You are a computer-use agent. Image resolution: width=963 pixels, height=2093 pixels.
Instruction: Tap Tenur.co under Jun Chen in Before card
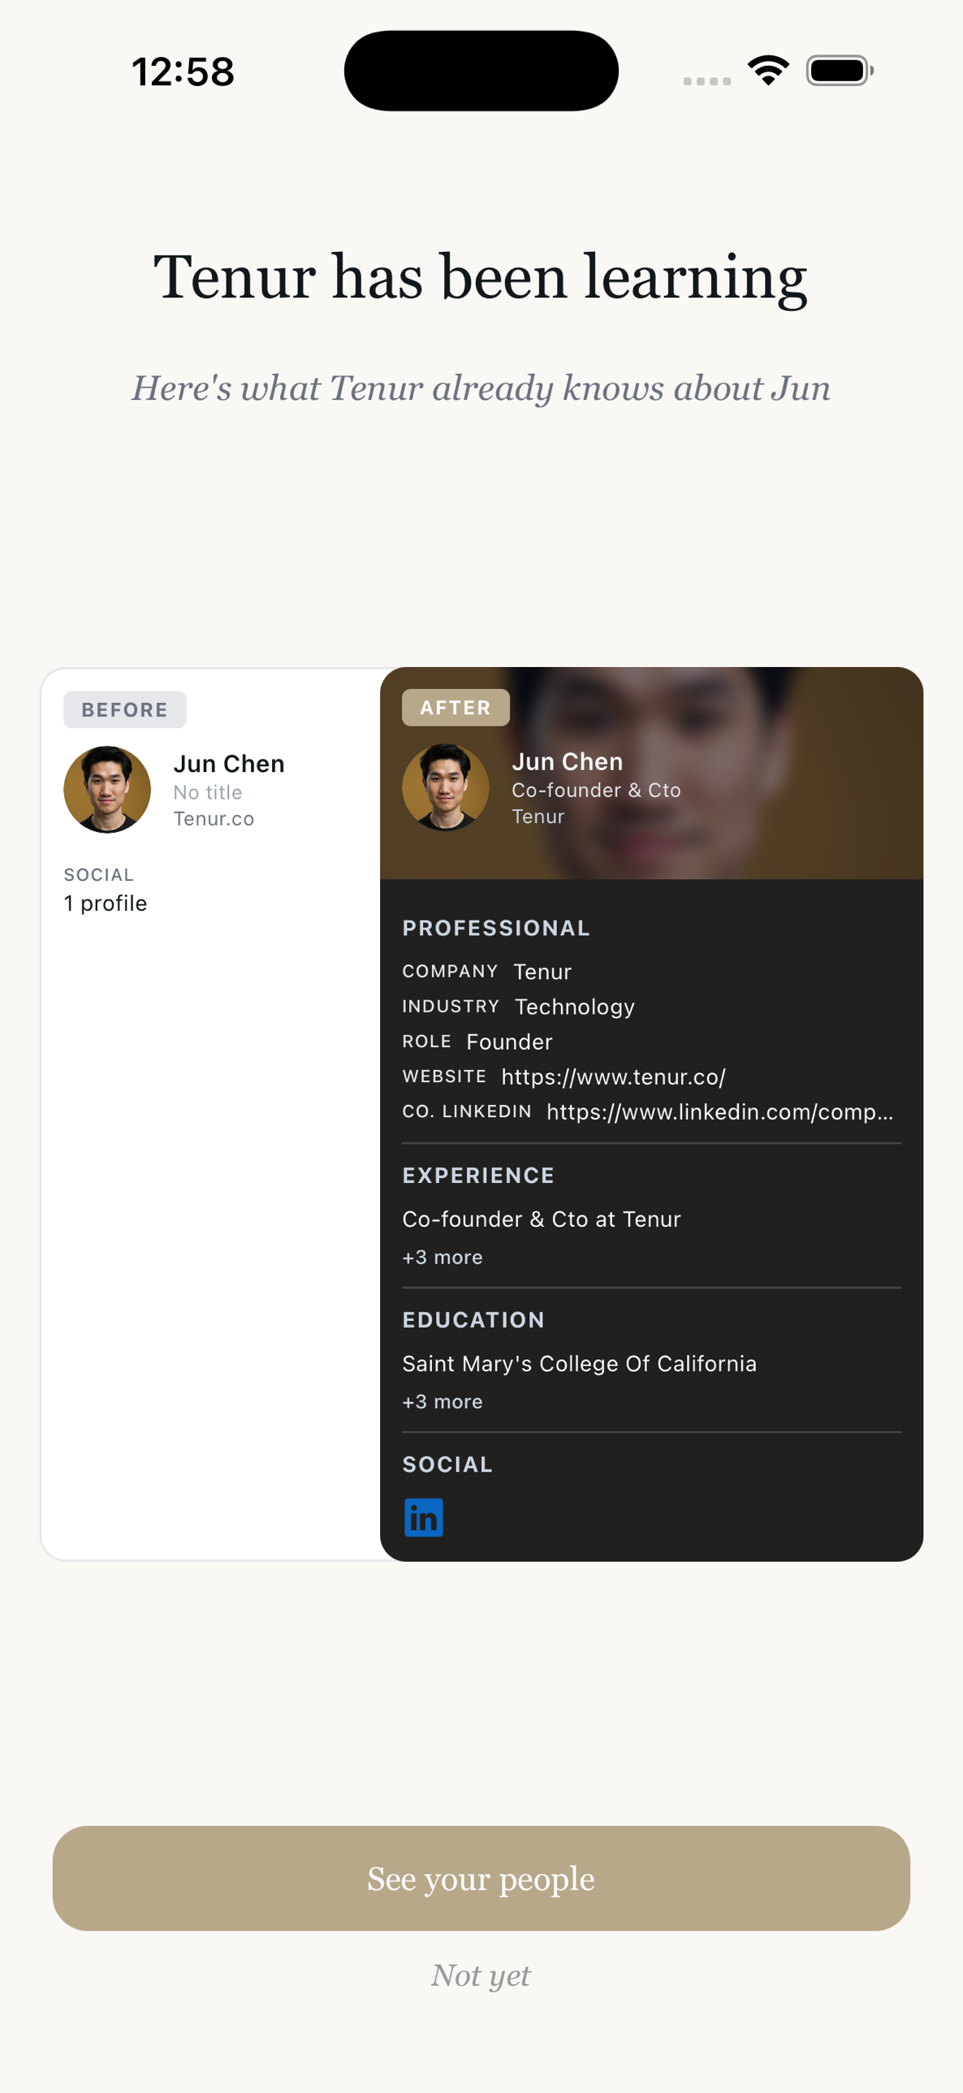point(214,818)
